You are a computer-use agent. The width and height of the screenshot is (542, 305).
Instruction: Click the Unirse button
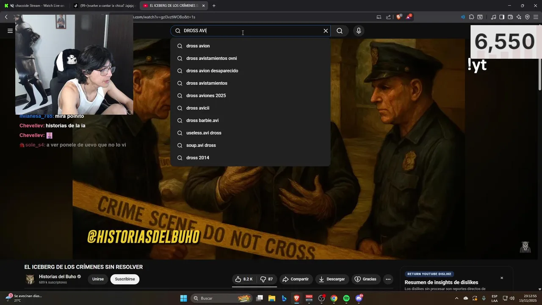98,279
